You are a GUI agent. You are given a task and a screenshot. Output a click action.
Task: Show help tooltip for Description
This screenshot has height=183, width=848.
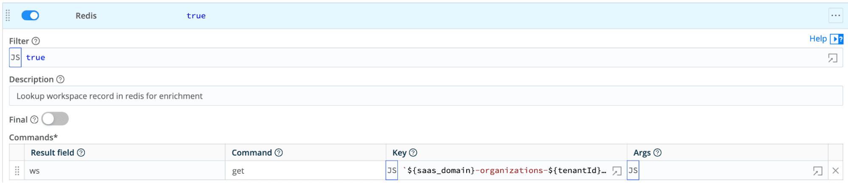tap(60, 79)
